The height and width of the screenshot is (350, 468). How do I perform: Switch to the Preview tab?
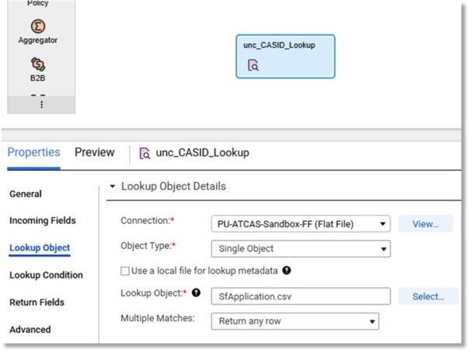pos(94,152)
